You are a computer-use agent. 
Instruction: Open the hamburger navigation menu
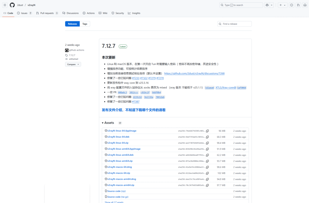click(x=5, y=5)
